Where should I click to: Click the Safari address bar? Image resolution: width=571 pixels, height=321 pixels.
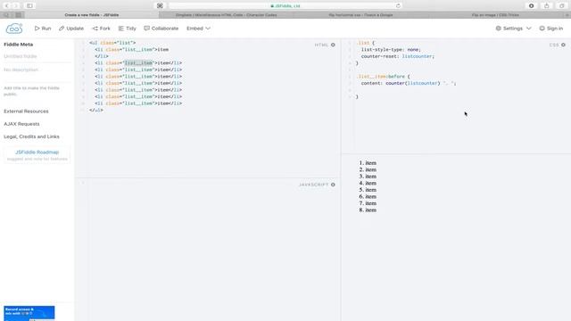tap(285, 6)
